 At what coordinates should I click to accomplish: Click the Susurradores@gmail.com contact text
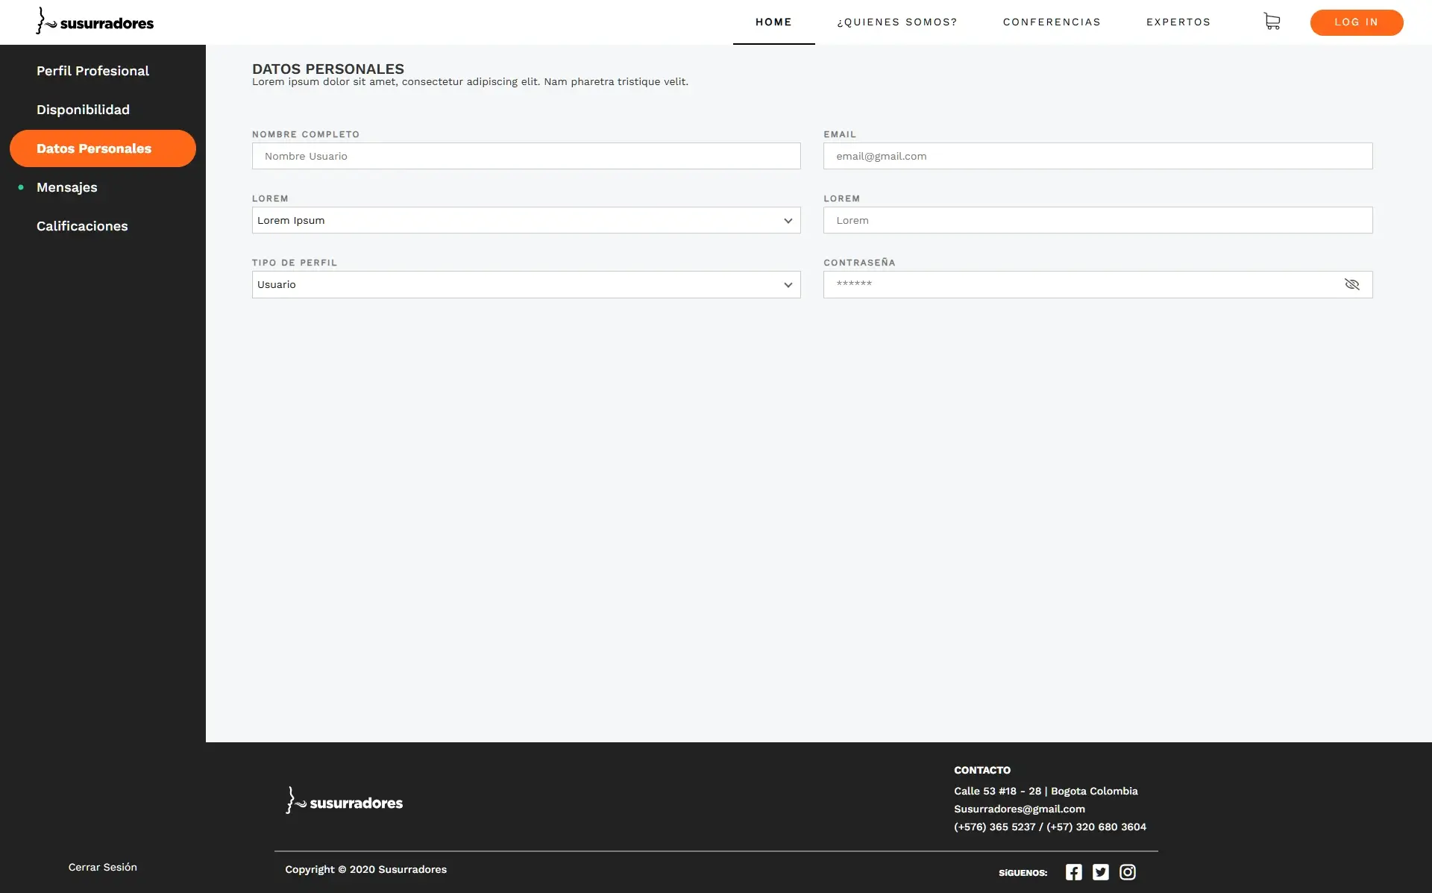(1019, 809)
